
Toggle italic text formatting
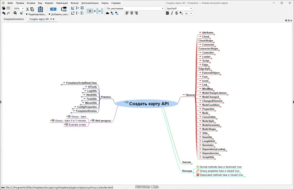click(172, 13)
